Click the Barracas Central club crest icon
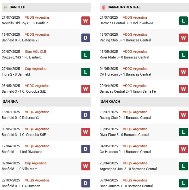The image size is (189, 190). (103, 7)
